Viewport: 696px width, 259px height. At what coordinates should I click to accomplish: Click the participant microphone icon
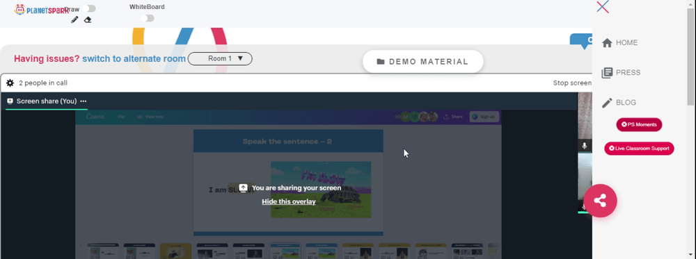coord(585,146)
